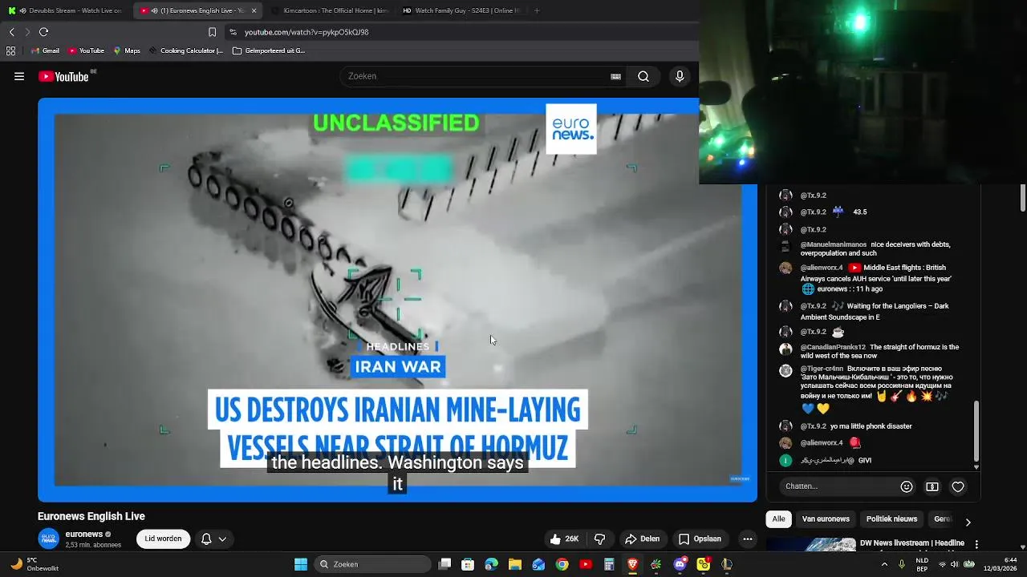Open the notification bell dropdown

tap(213, 539)
